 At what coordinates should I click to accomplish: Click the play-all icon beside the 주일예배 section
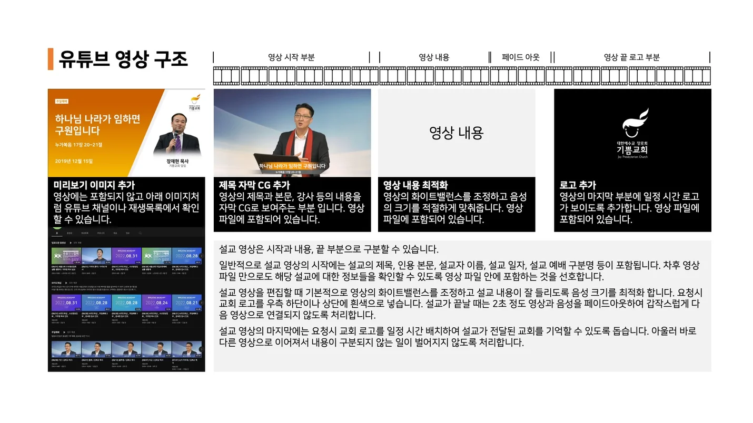pyautogui.click(x=64, y=332)
